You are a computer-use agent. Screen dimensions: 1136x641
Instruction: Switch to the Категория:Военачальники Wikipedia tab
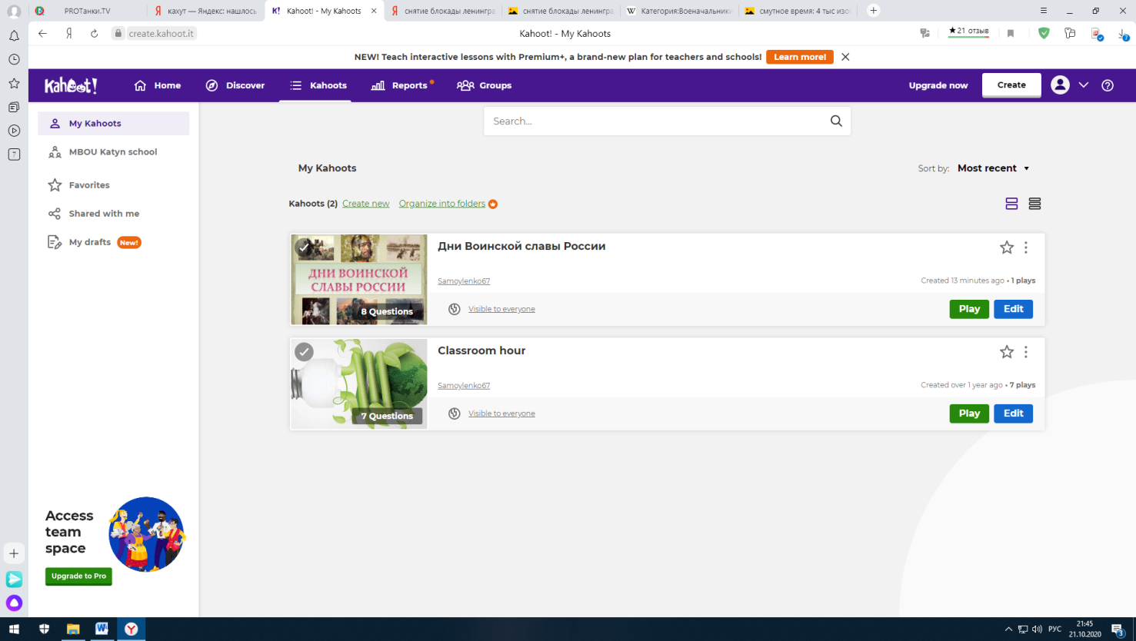tap(678, 11)
